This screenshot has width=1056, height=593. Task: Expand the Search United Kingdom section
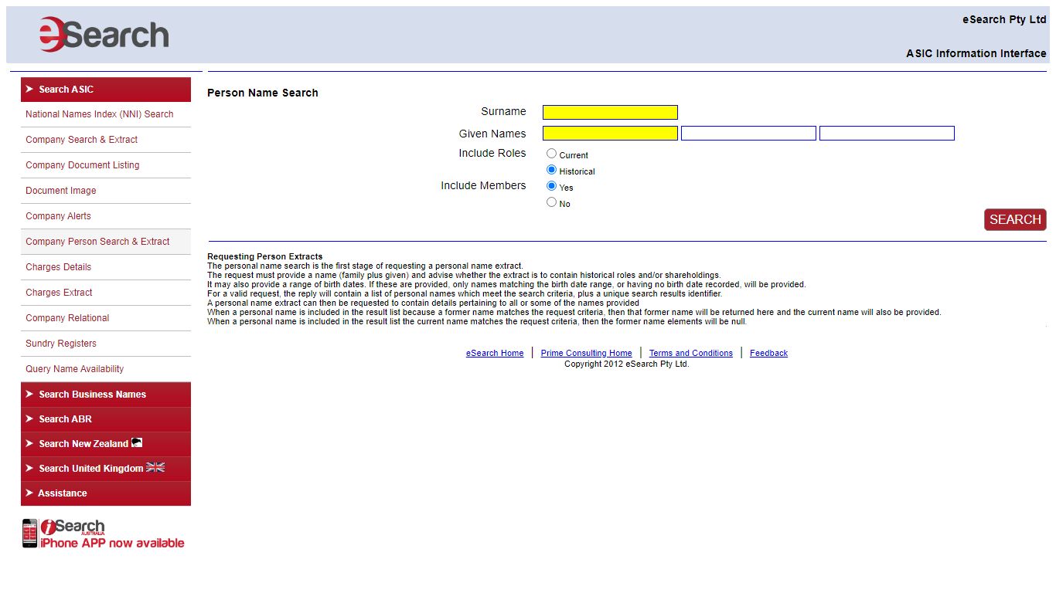click(x=106, y=469)
